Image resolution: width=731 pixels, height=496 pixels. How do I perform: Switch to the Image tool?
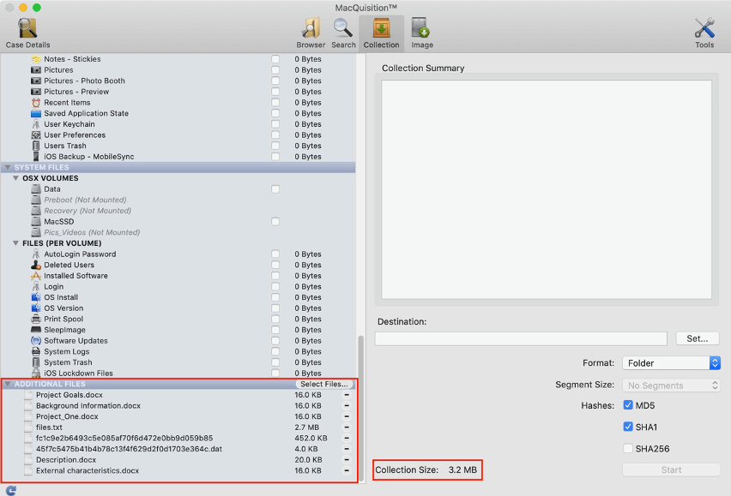pyautogui.click(x=421, y=33)
